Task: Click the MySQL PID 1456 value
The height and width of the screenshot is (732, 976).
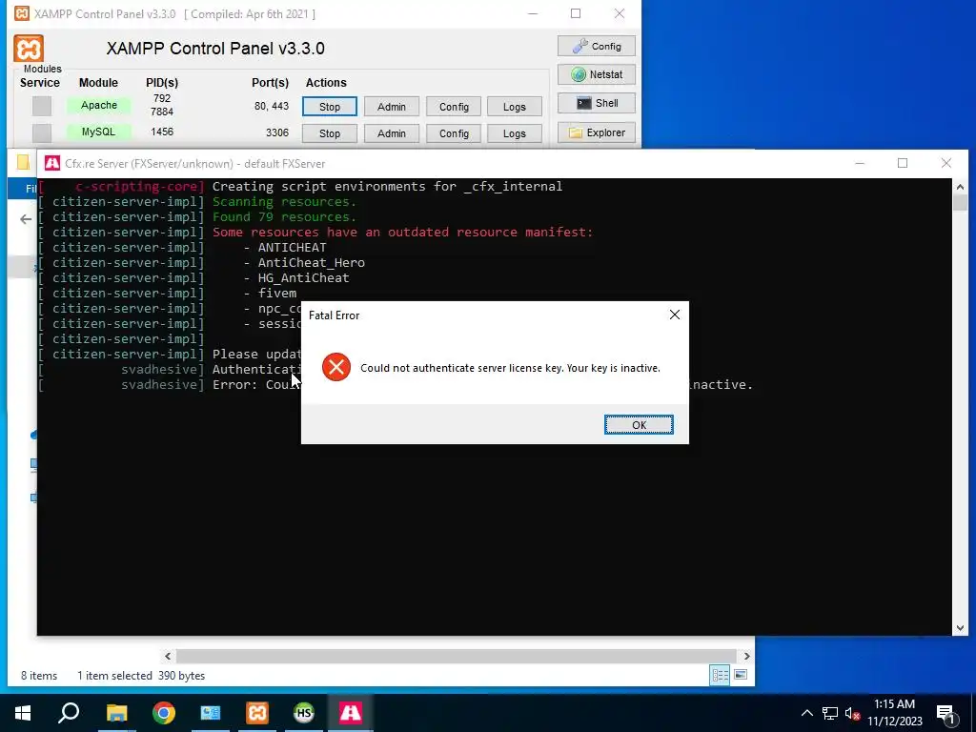Action: (x=162, y=132)
